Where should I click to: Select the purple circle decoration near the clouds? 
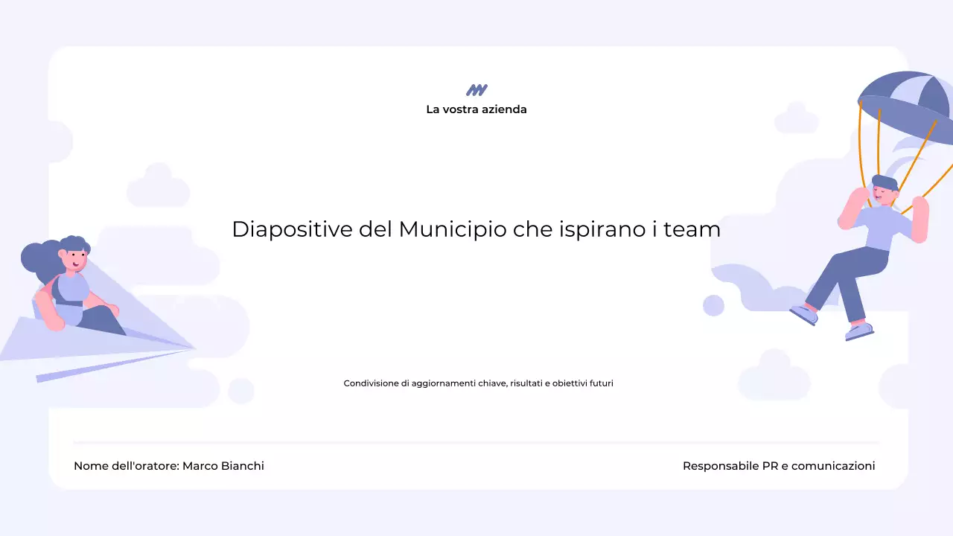(x=713, y=307)
